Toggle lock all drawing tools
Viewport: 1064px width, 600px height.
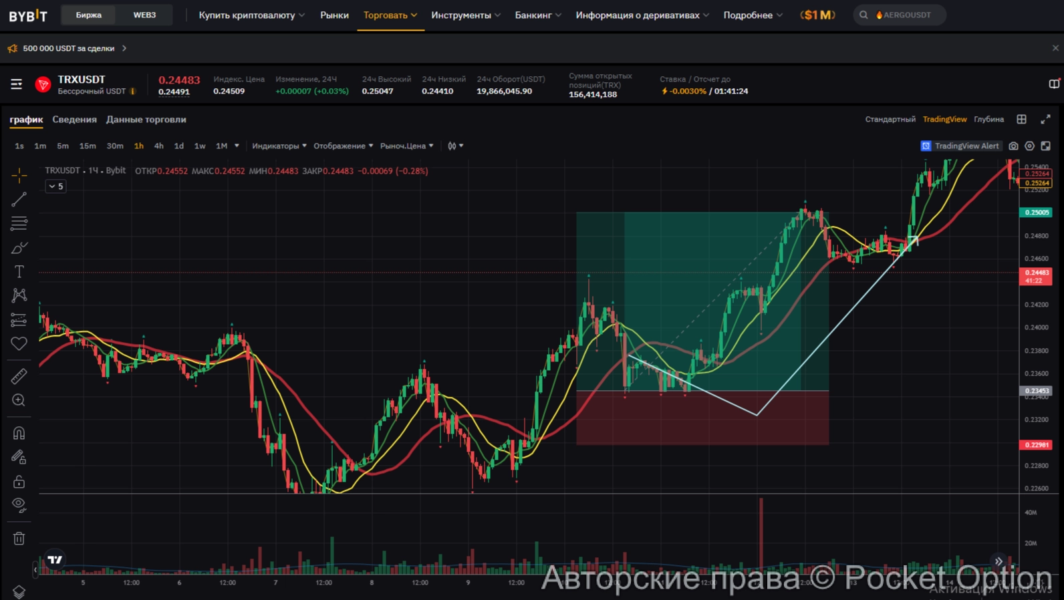tap(19, 481)
